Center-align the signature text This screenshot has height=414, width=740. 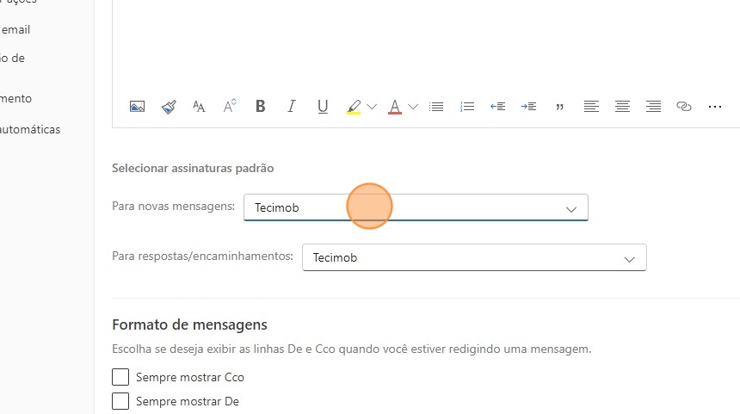click(x=622, y=107)
